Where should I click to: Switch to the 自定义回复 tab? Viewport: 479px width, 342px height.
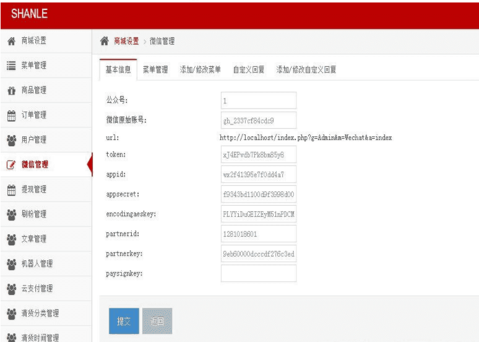click(x=248, y=70)
